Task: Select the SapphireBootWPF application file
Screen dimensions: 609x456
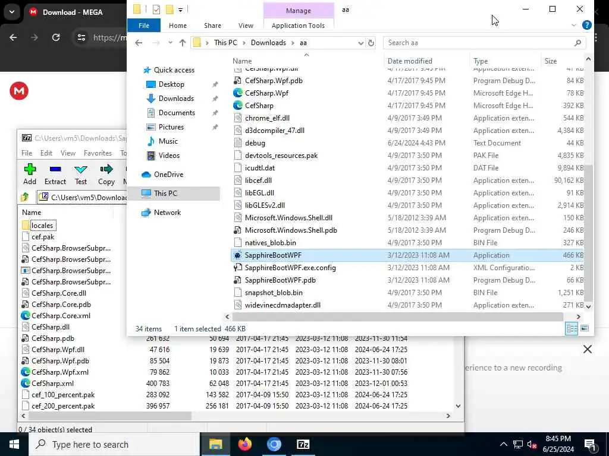Action: coord(407,255)
